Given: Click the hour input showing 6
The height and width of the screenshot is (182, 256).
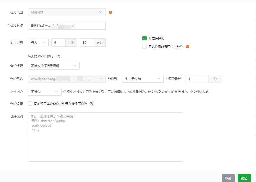Looking at the screenshot, I should click(x=58, y=42).
